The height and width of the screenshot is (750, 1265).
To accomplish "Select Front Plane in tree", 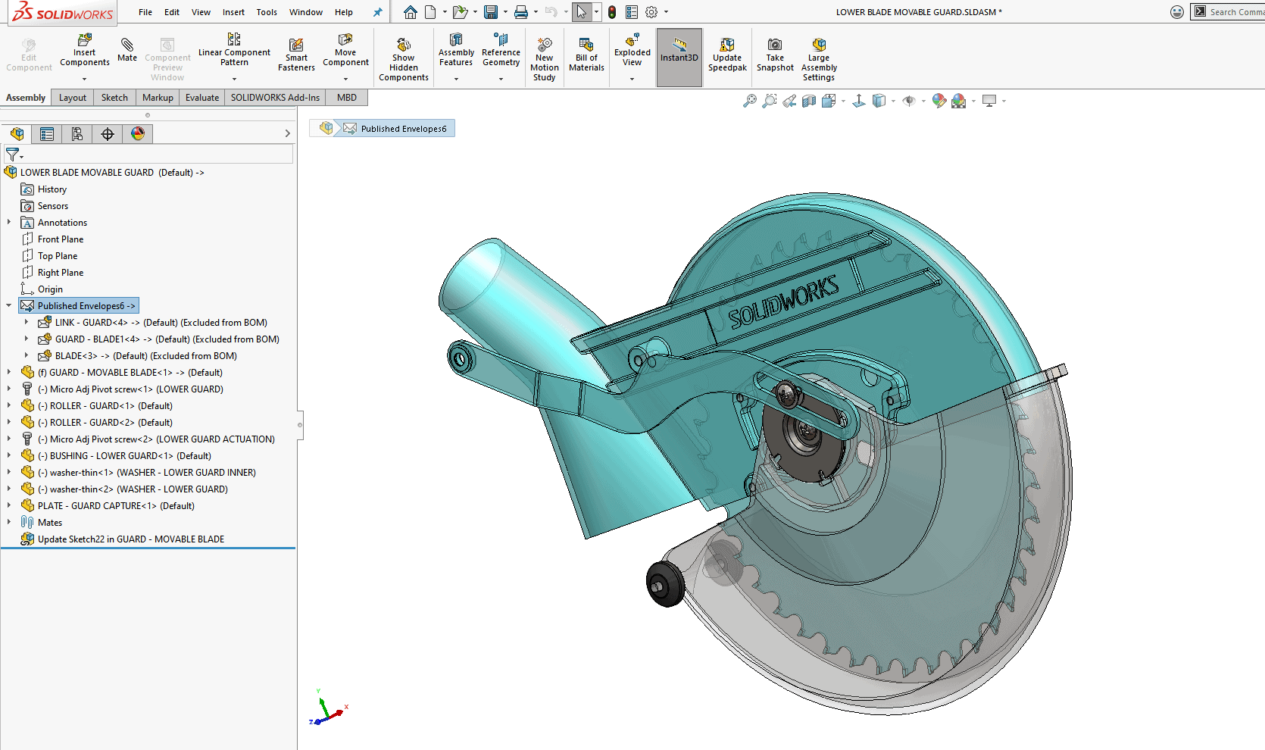I will point(61,239).
